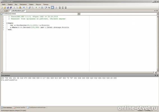Close the Окно вывода panel
The height and width of the screenshot is (112, 159).
point(158,75)
